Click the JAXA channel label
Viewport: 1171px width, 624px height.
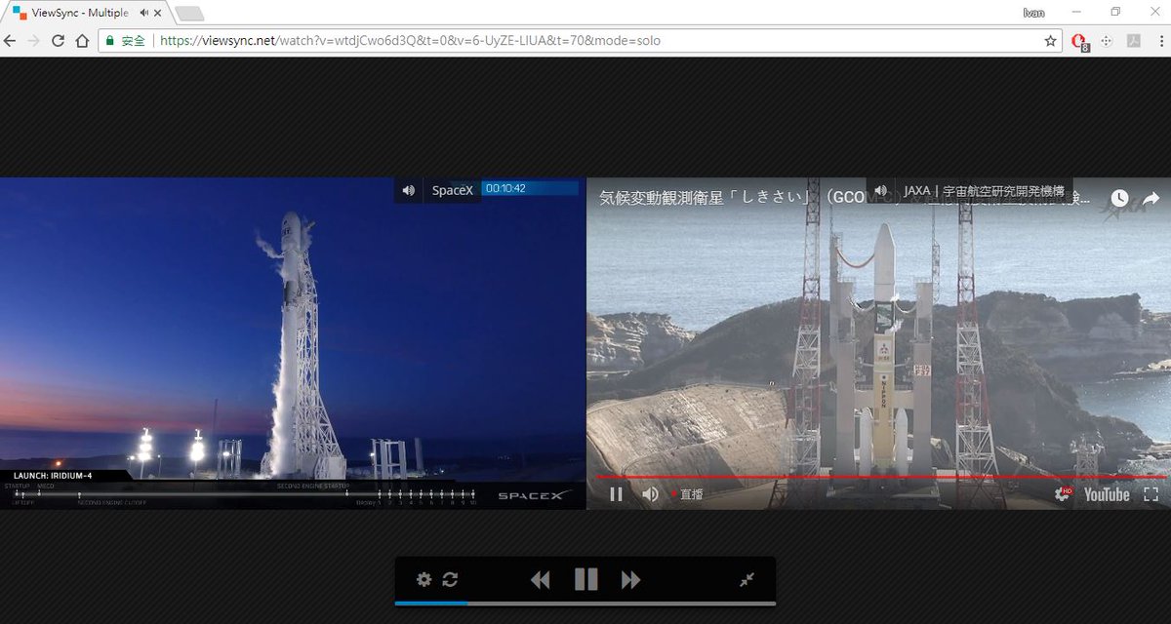[983, 191]
